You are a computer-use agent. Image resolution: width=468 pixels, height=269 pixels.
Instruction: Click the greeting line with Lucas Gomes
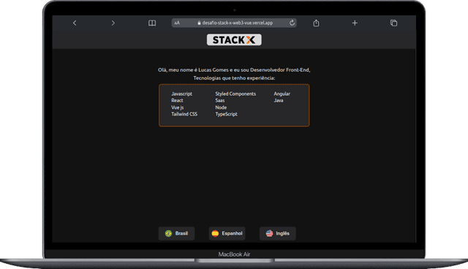click(234, 69)
